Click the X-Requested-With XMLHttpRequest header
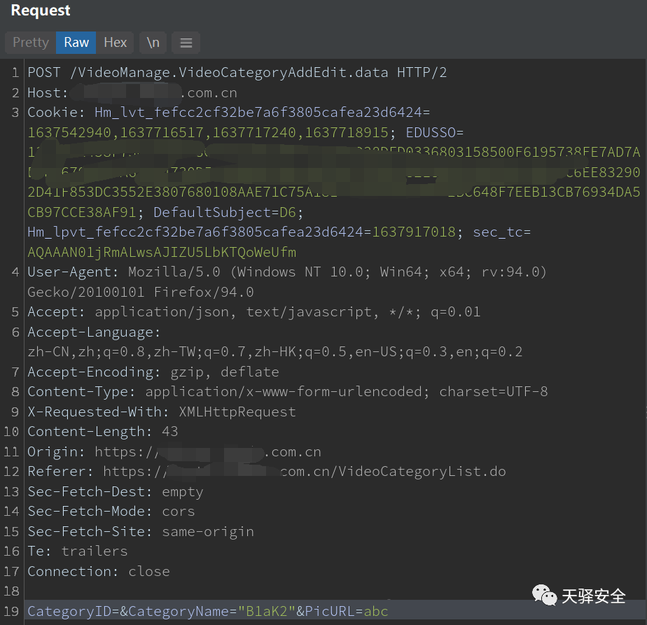 point(161,412)
